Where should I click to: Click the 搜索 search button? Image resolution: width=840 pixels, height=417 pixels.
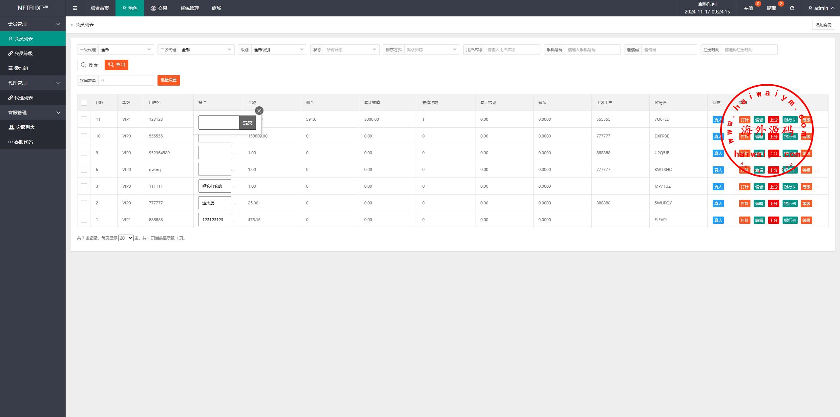tap(89, 65)
